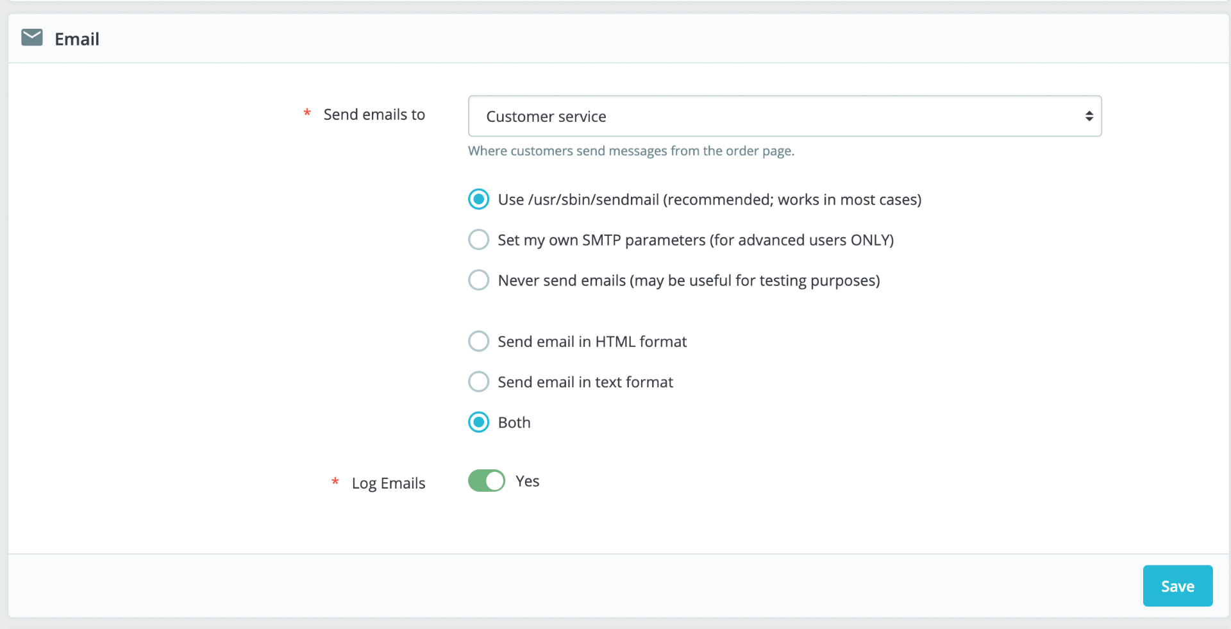Viewport: 1231px width, 629px height.
Task: Click the red asterisk beside Log Emails
Action: (x=335, y=482)
